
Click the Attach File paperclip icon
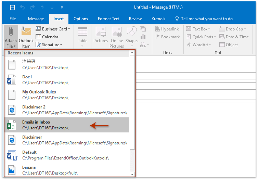[11, 31]
